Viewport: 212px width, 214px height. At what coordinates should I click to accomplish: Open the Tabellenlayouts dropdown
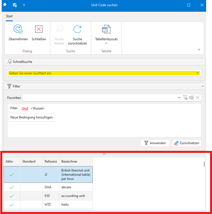pyautogui.click(x=106, y=43)
